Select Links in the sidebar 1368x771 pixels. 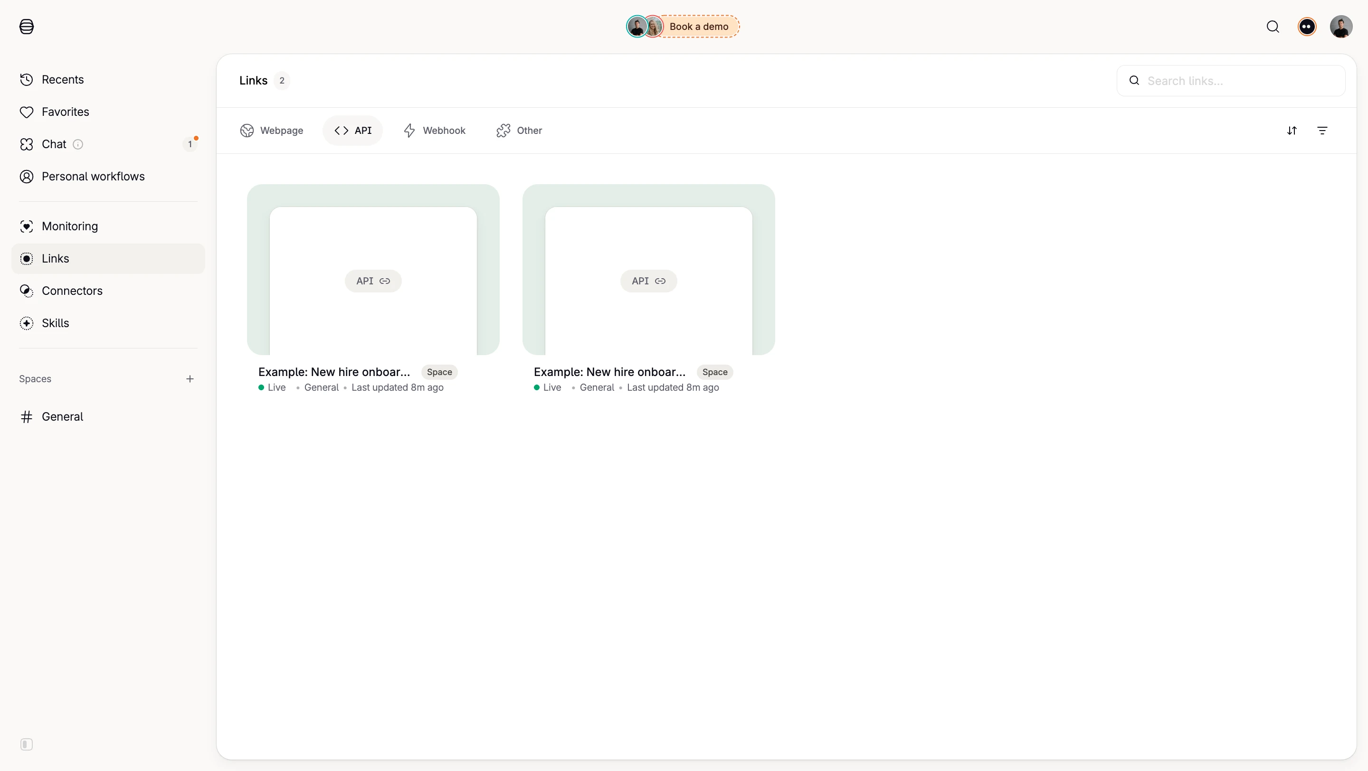[108, 259]
